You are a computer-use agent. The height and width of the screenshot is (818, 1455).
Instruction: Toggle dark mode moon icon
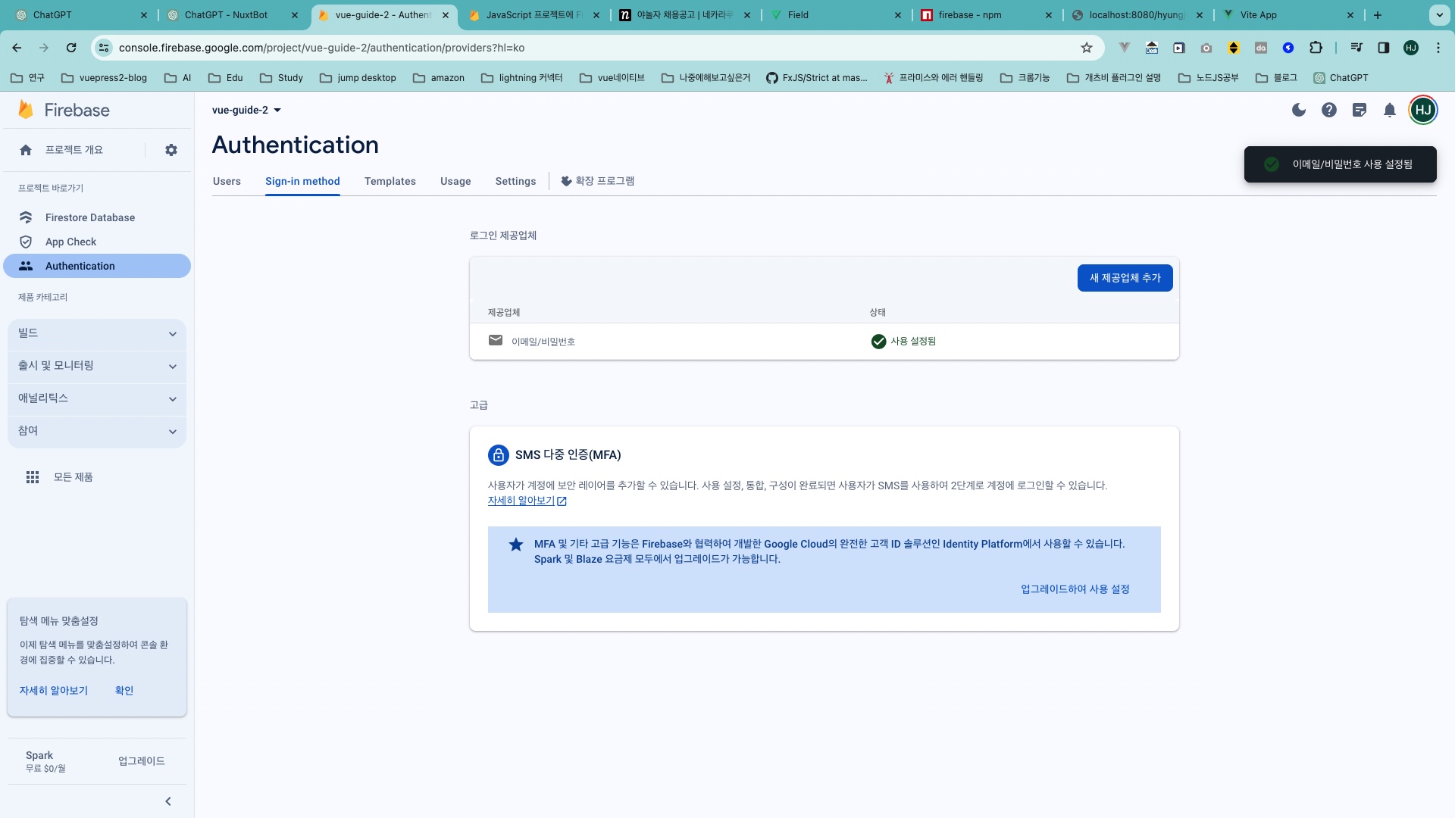(1299, 110)
